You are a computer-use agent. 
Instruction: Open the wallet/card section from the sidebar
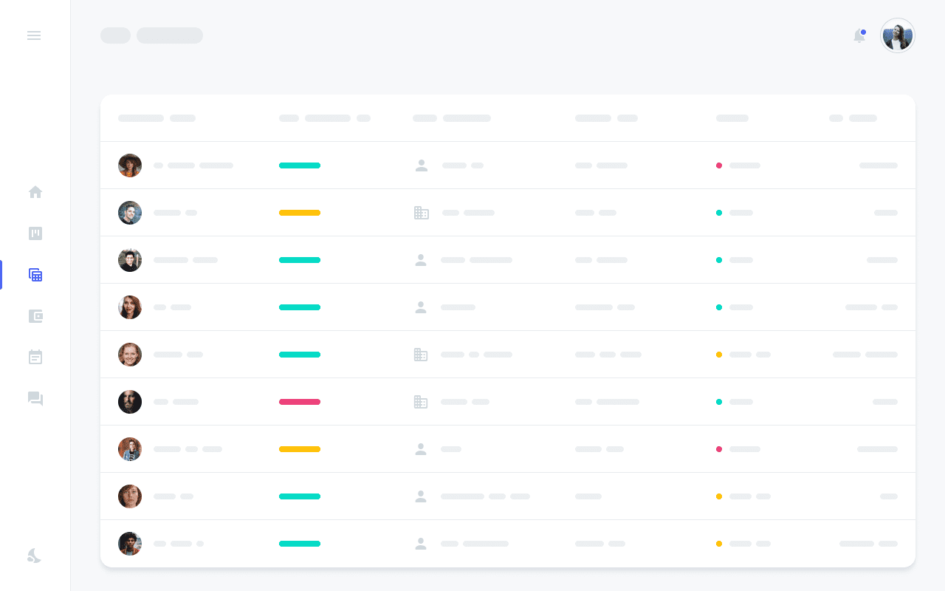pos(35,316)
